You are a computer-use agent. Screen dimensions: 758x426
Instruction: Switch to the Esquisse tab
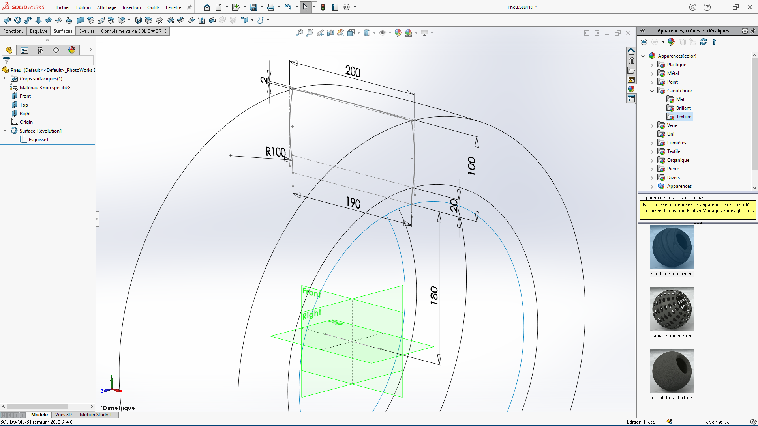click(x=39, y=31)
